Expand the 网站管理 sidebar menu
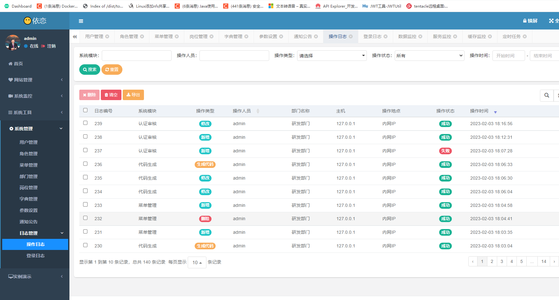The image size is (559, 300). coord(35,80)
